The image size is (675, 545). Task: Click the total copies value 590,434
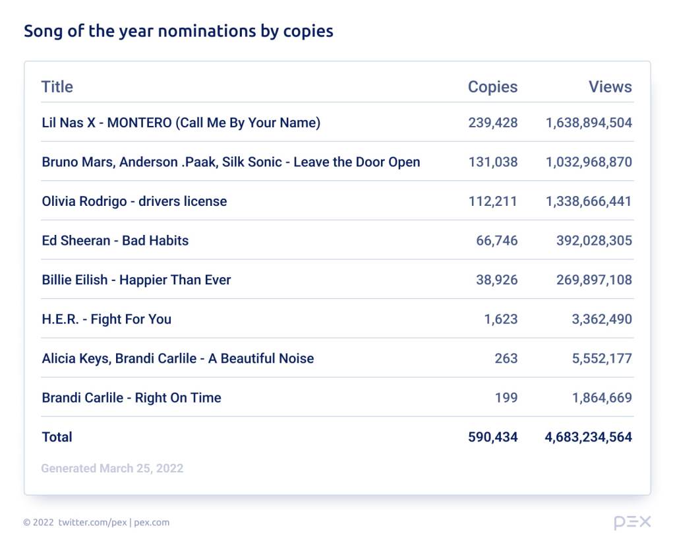pos(492,437)
